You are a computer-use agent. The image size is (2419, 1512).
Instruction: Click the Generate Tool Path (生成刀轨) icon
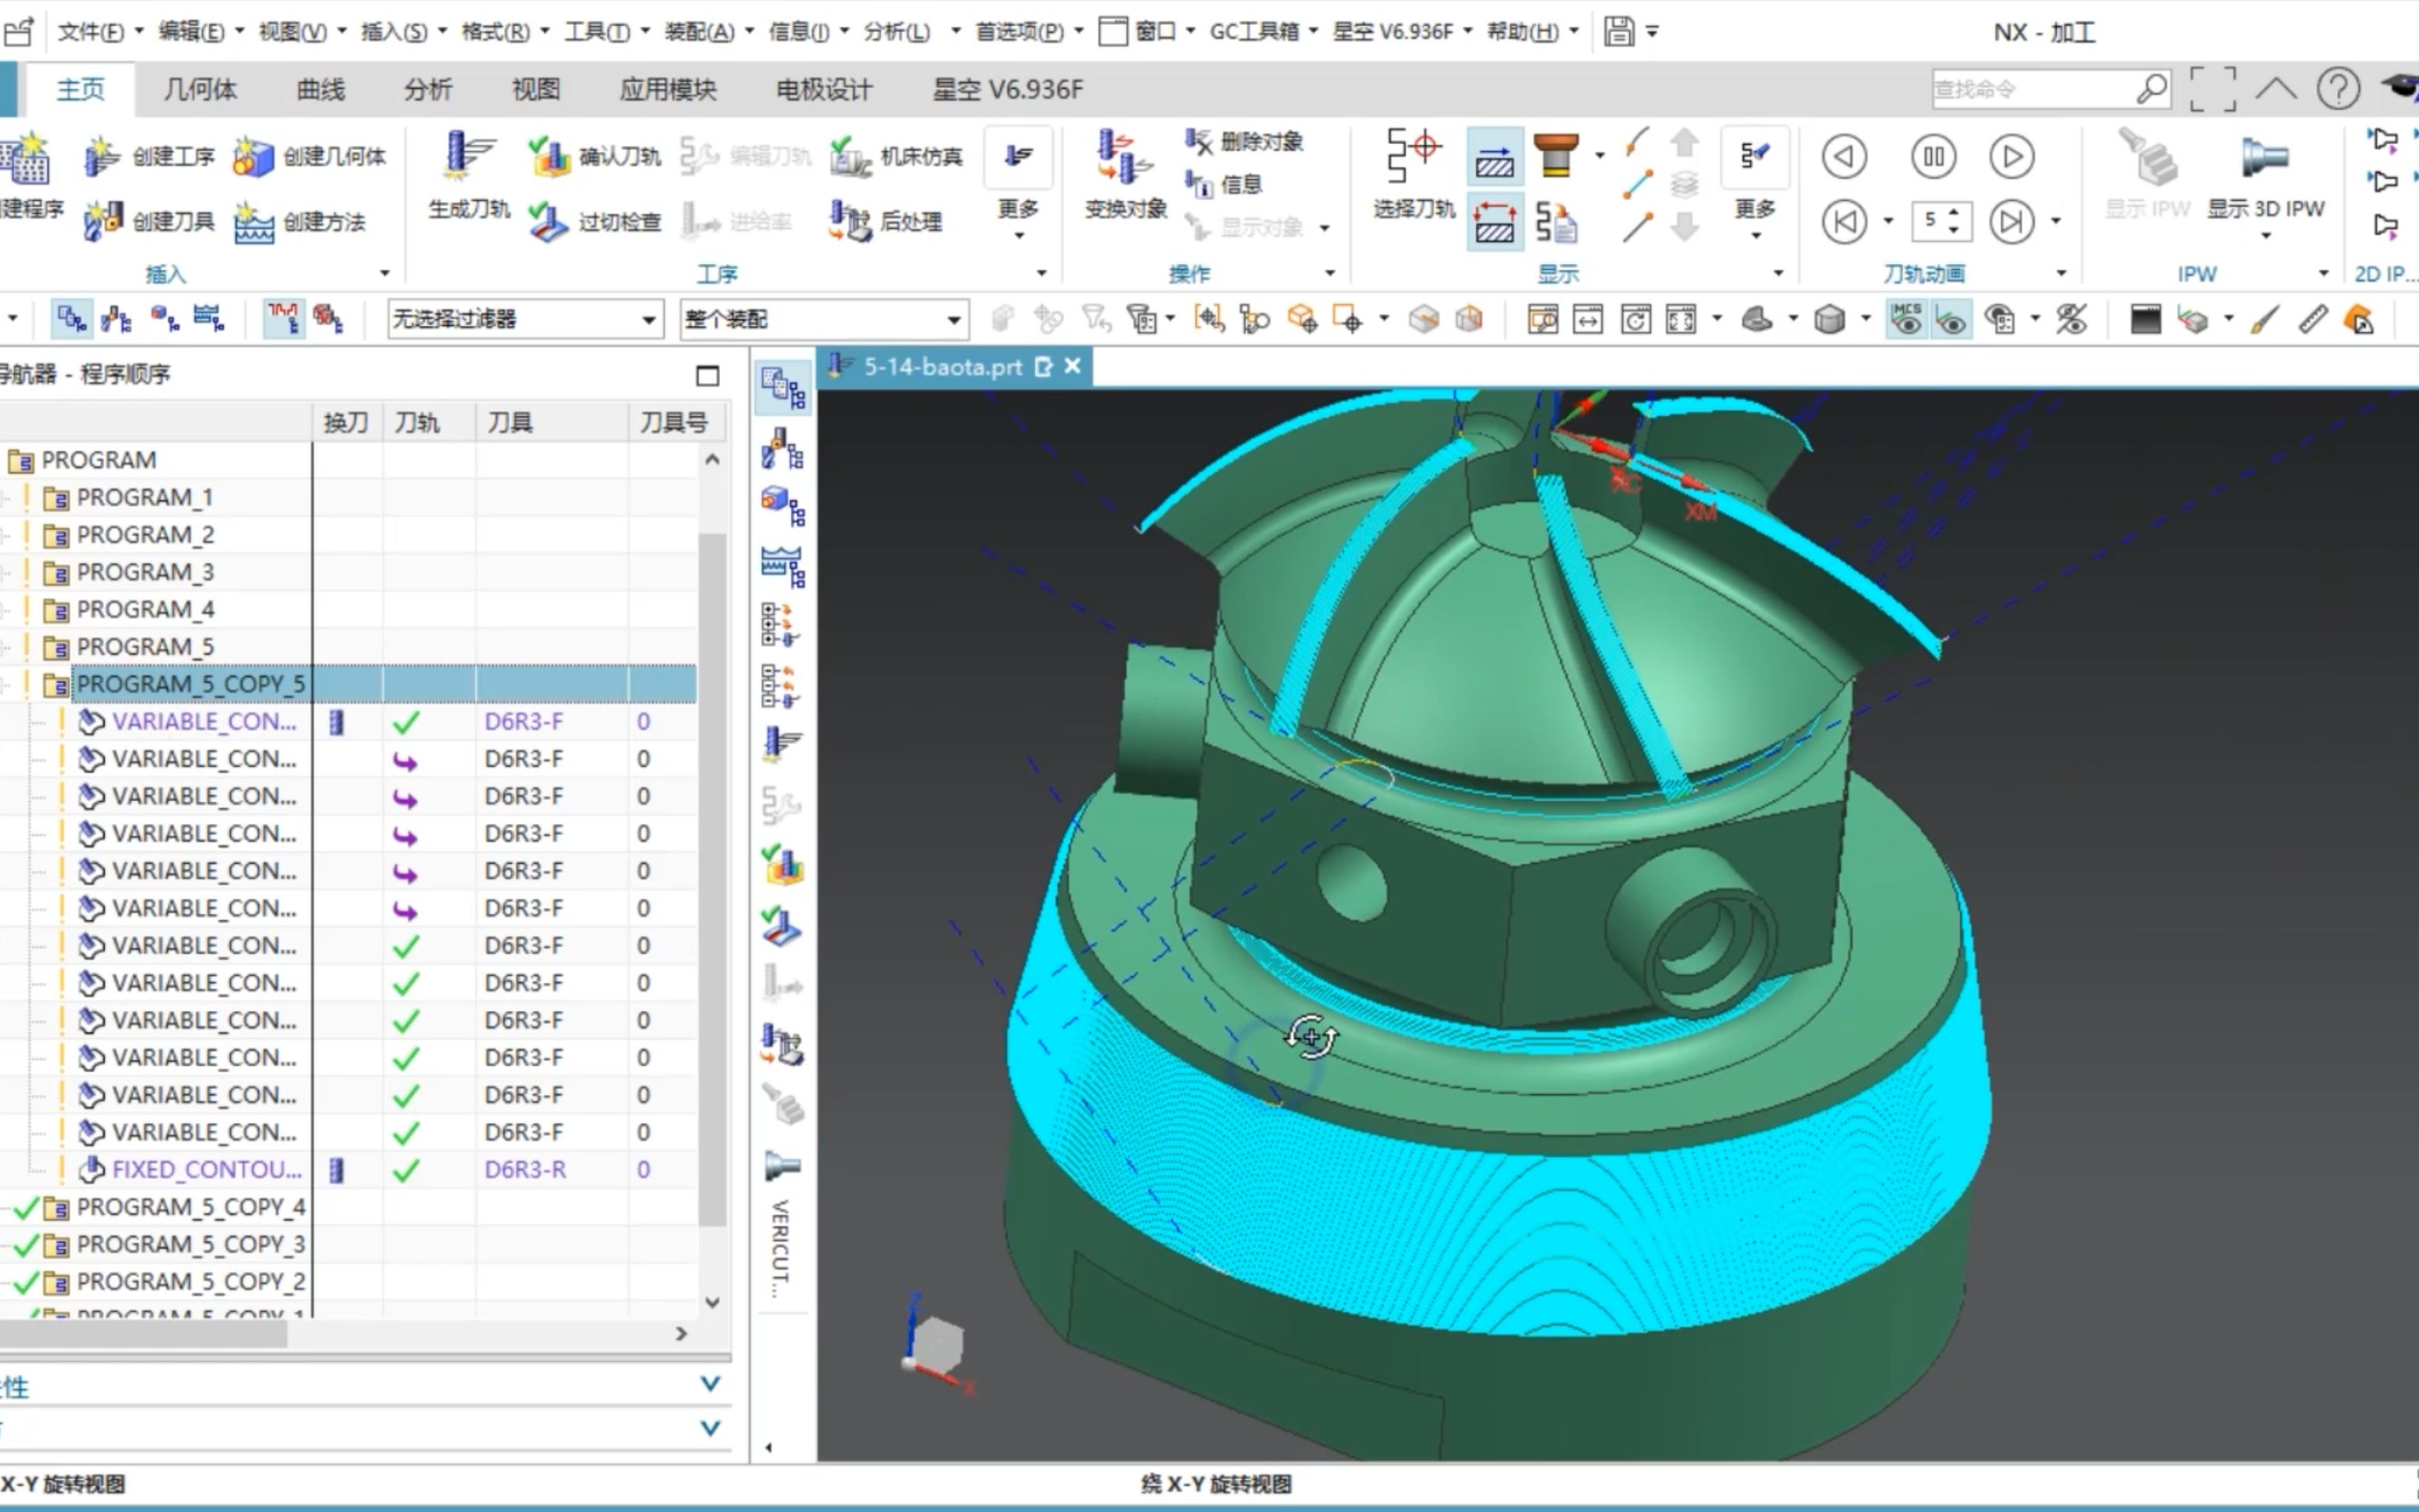point(468,158)
